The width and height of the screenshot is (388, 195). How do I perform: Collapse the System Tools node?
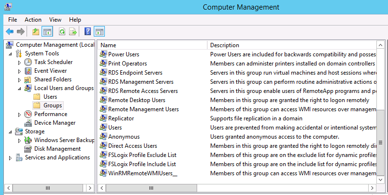[x=10, y=54]
